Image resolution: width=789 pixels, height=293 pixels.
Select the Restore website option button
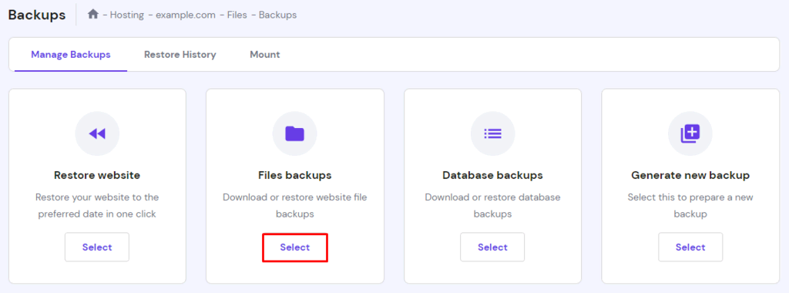point(97,248)
